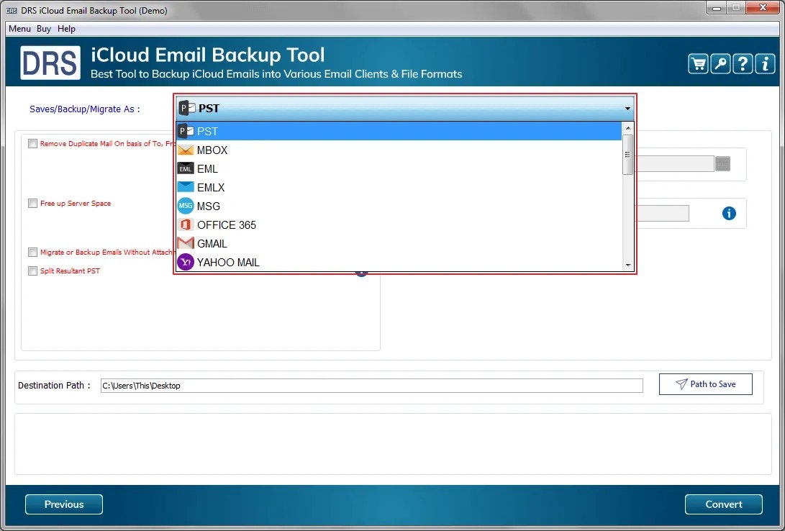Click the dropdown list scrollbar thumb
The image size is (785, 531).
(x=628, y=155)
